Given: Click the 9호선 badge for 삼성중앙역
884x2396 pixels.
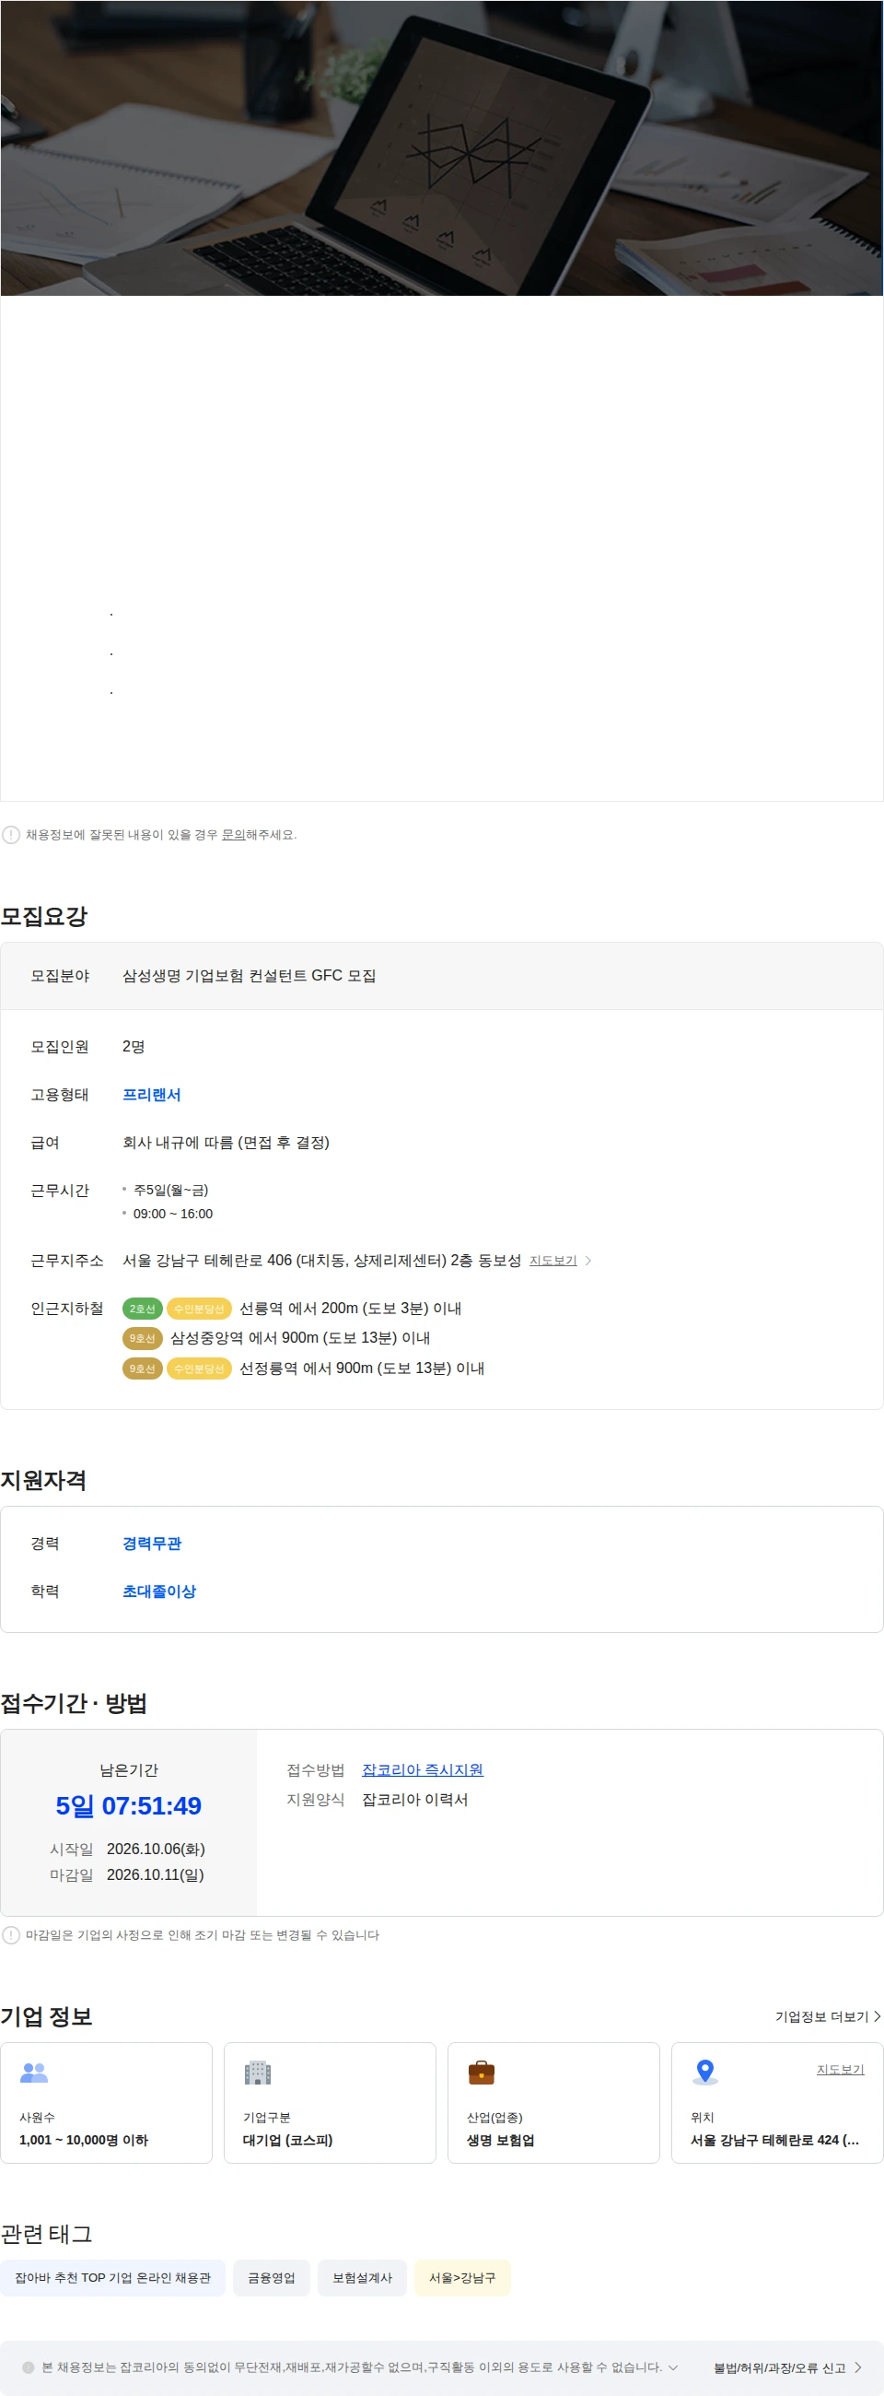Looking at the screenshot, I should click(x=142, y=1338).
